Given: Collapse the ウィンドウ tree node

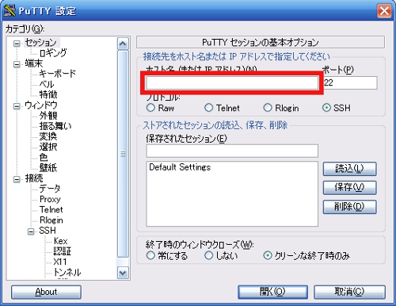Looking at the screenshot, I should [x=17, y=106].
